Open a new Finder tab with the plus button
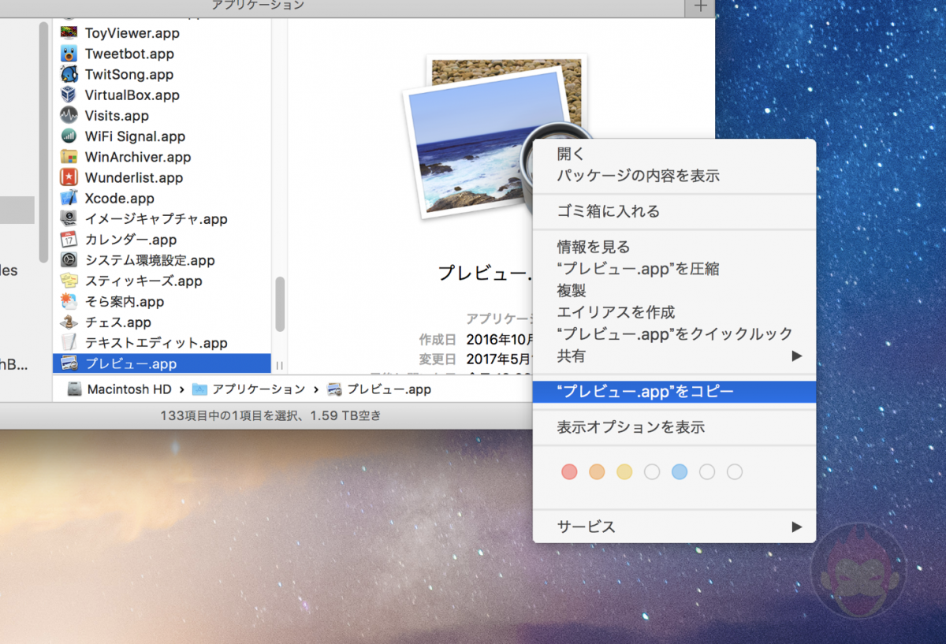 click(x=700, y=6)
